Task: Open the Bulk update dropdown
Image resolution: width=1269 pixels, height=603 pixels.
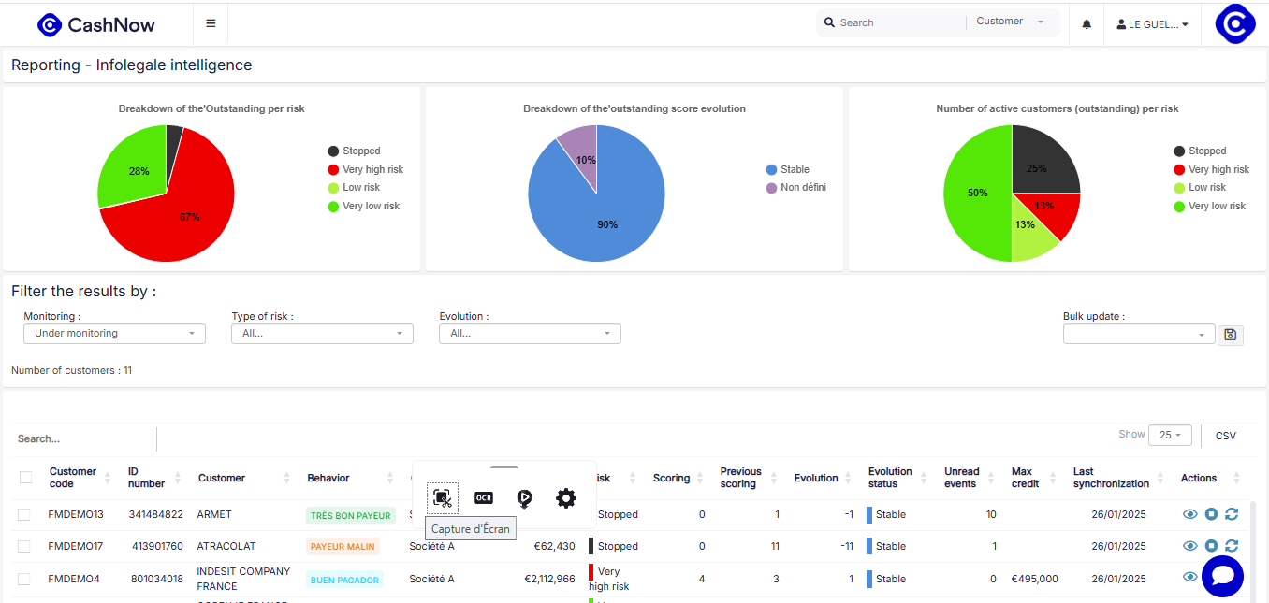Action: pyautogui.click(x=1139, y=335)
